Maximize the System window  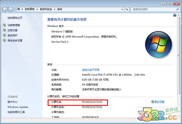click(170, 4)
